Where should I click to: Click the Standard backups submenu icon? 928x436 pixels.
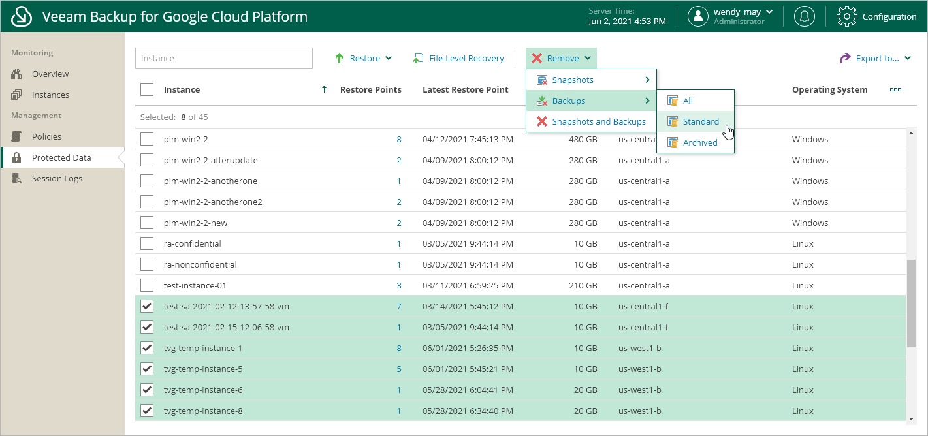672,121
